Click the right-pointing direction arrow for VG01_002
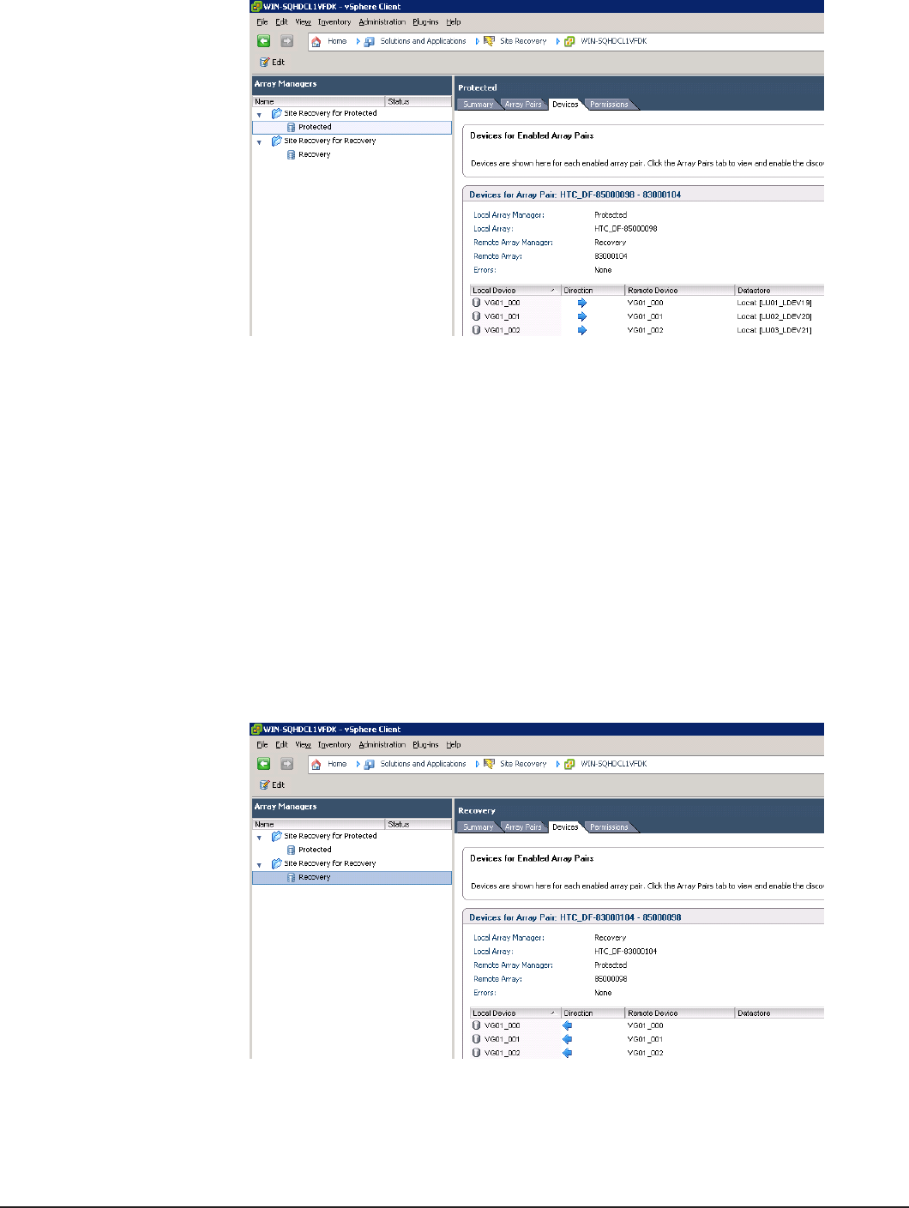 click(582, 330)
